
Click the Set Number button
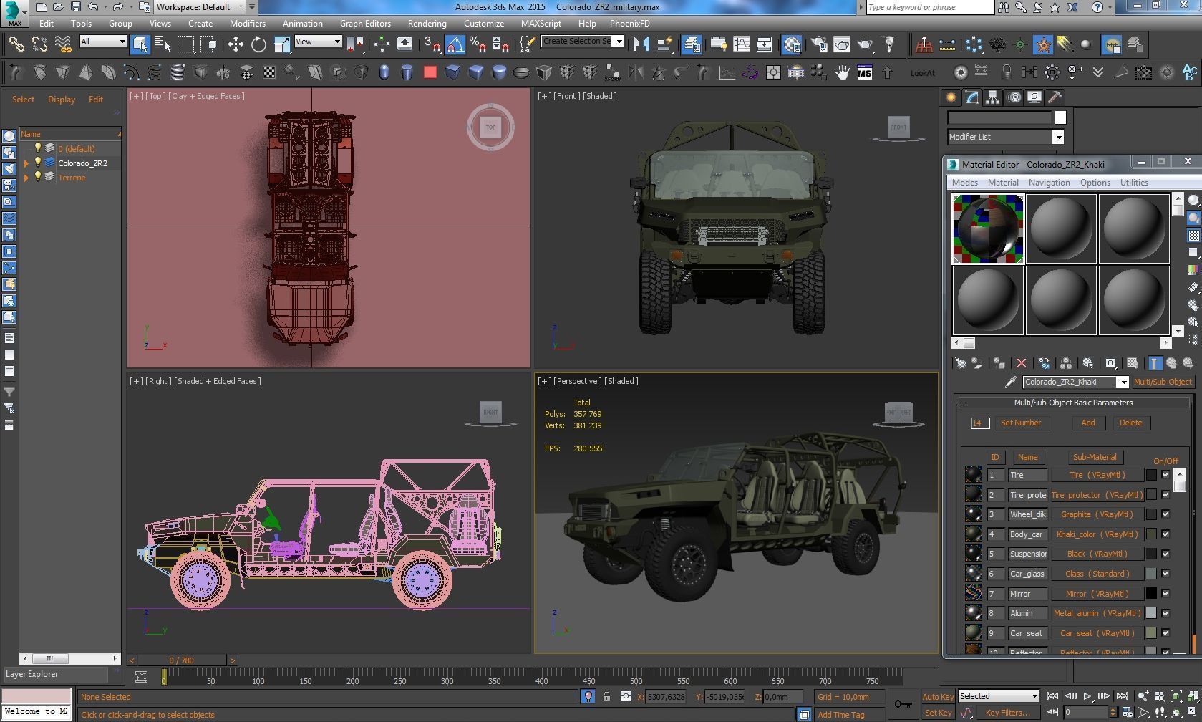pyautogui.click(x=1021, y=423)
